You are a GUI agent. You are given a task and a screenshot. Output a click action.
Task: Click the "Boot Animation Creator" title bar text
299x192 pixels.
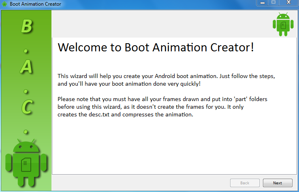pyautogui.click(x=35, y=4)
